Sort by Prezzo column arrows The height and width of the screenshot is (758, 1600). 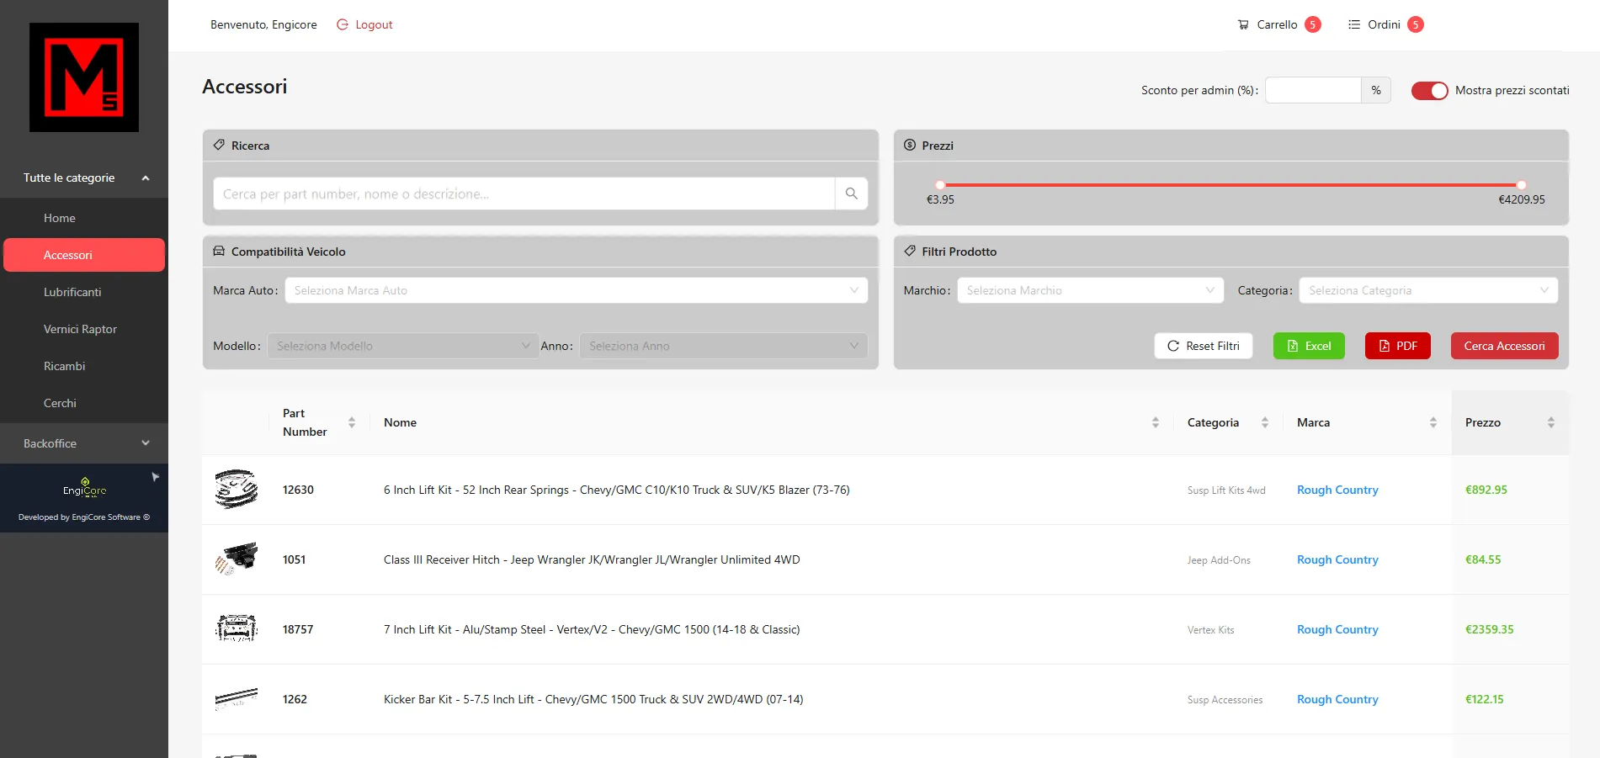(x=1550, y=422)
